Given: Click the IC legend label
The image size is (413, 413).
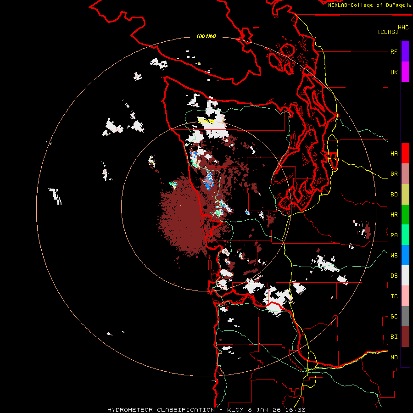Looking at the screenshot, I should coord(394,296).
